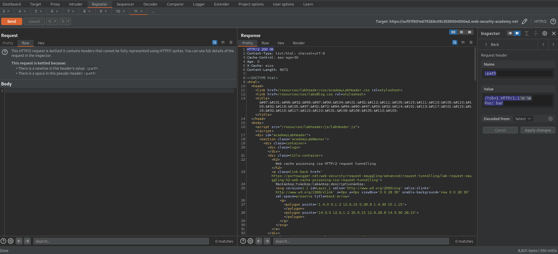Close Repeater sub-tab 11
This screenshot has width=558, height=254.
coord(141,11)
